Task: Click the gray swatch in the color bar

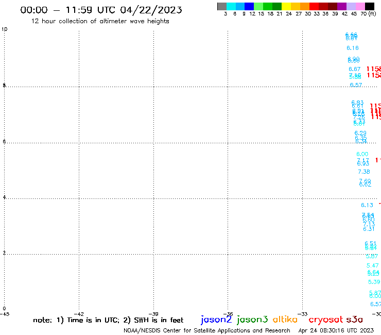Action: 222,6
